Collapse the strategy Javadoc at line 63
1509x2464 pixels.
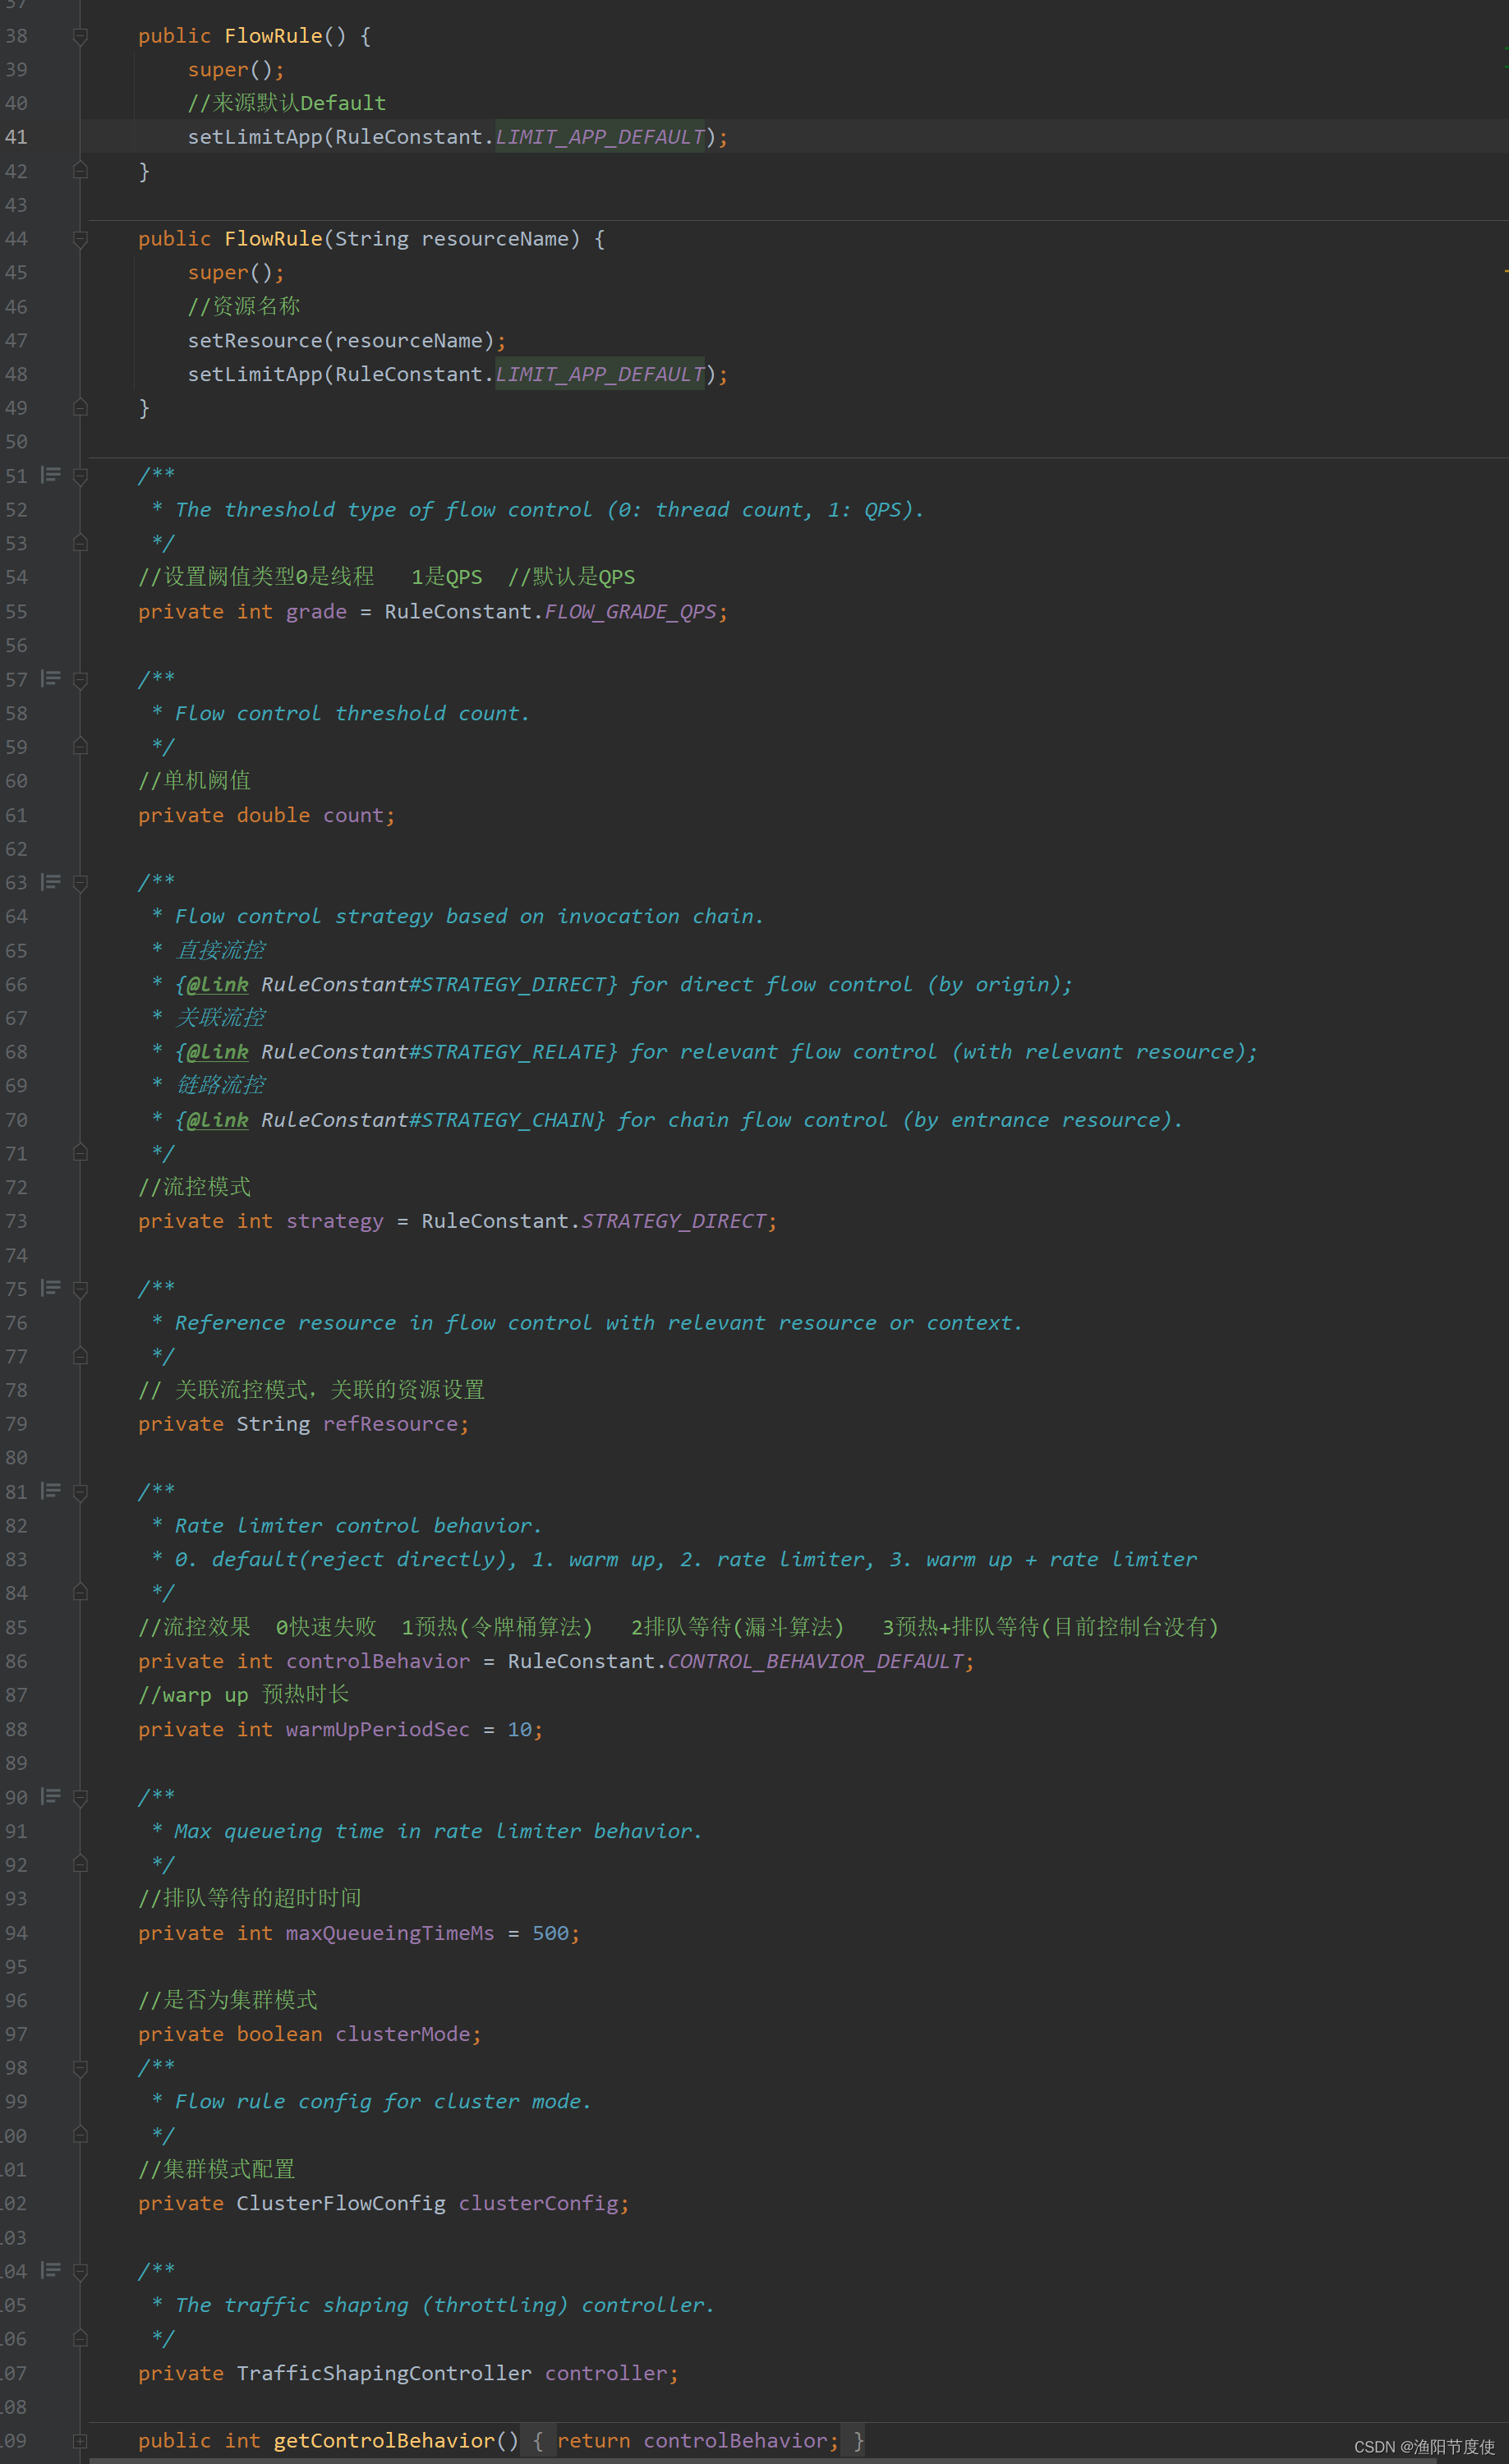click(81, 883)
